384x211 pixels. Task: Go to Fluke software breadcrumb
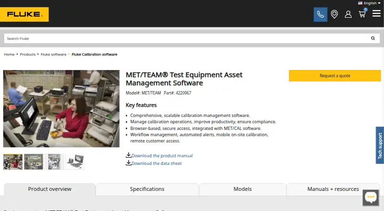tap(54, 54)
